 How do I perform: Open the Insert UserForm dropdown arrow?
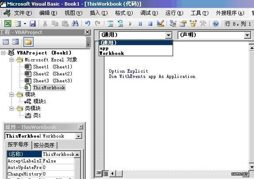coord(25,24)
